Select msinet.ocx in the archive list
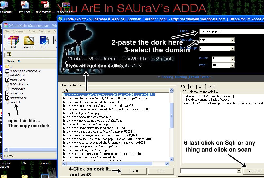The width and height of the screenshot is (264, 178). point(14,93)
